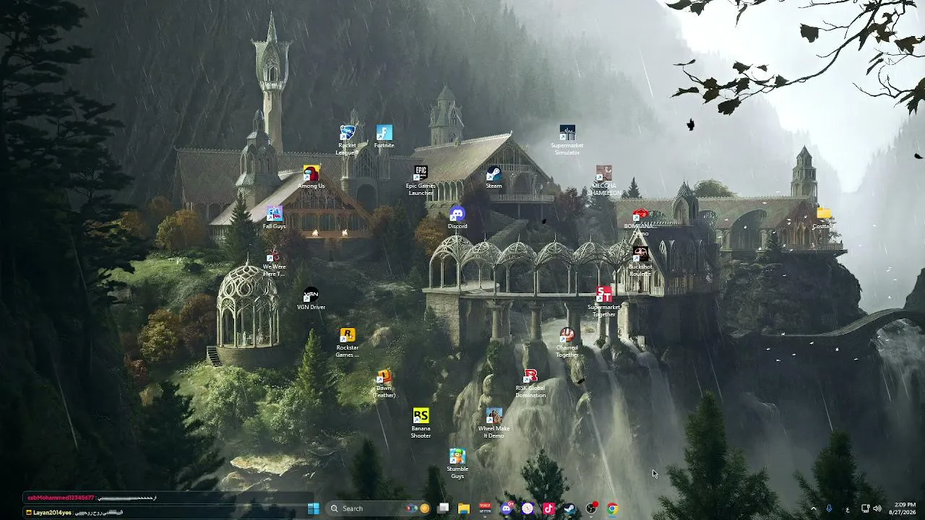Select the Stumble Guys desktop icon
The width and height of the screenshot is (925, 520).
[457, 464]
